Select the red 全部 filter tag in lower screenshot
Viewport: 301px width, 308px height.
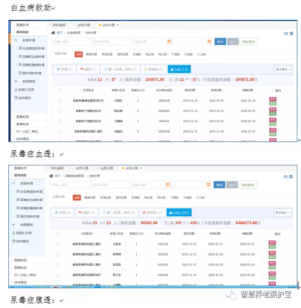click(77, 198)
